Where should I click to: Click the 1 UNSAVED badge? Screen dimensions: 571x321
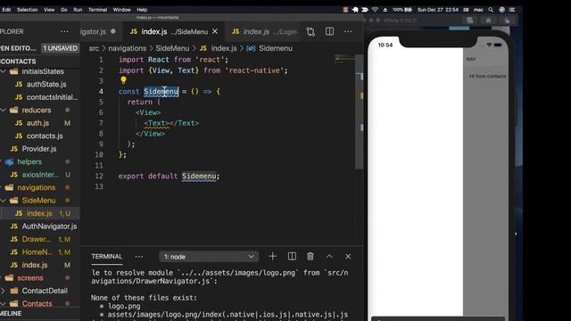click(x=60, y=48)
